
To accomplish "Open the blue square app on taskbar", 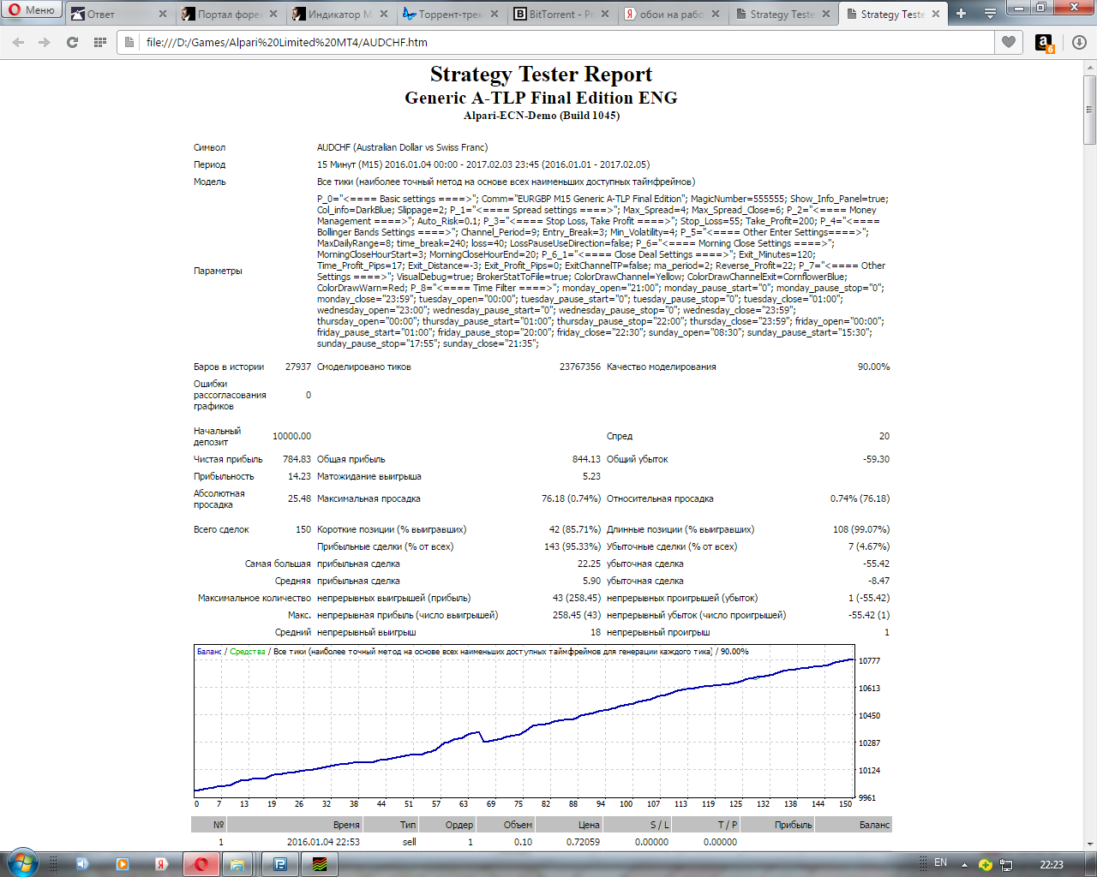I will (280, 864).
